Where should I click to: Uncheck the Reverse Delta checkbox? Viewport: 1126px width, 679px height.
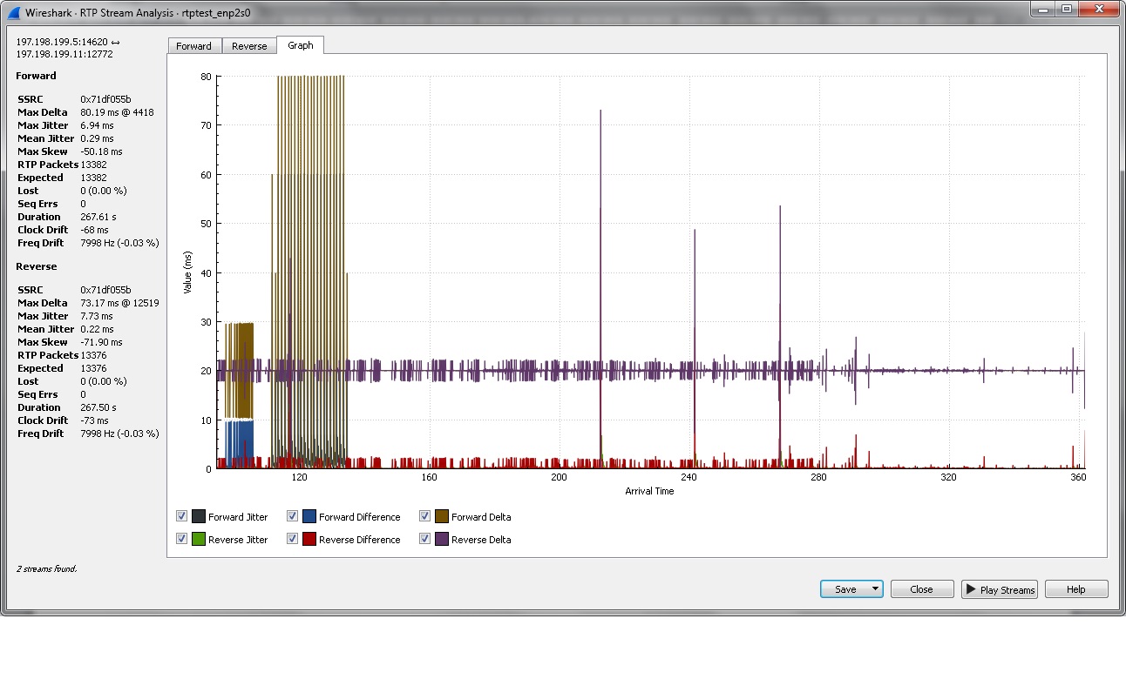(425, 539)
